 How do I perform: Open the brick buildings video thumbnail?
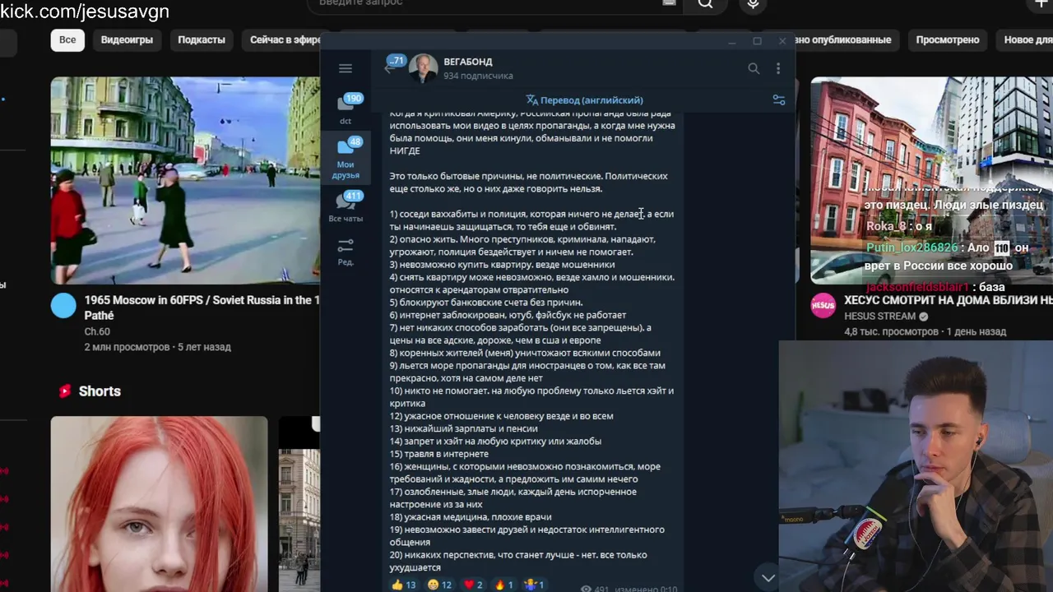tap(931, 180)
